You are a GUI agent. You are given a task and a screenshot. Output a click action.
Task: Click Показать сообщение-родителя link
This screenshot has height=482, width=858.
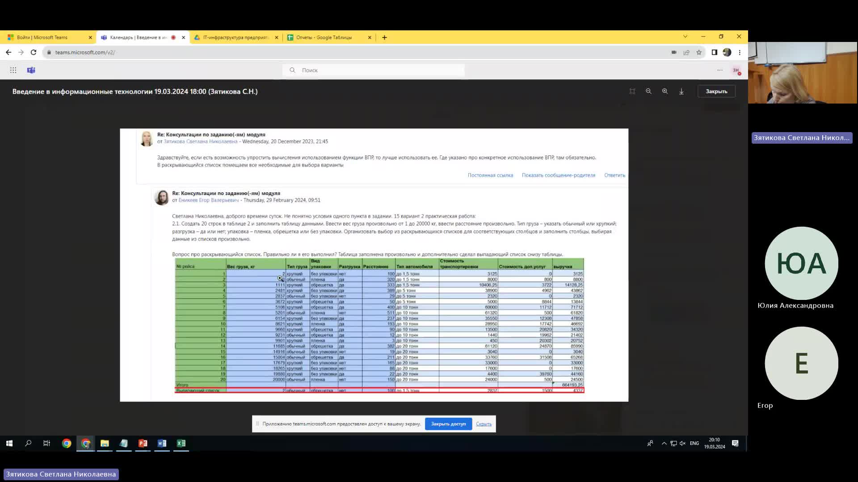(559, 175)
